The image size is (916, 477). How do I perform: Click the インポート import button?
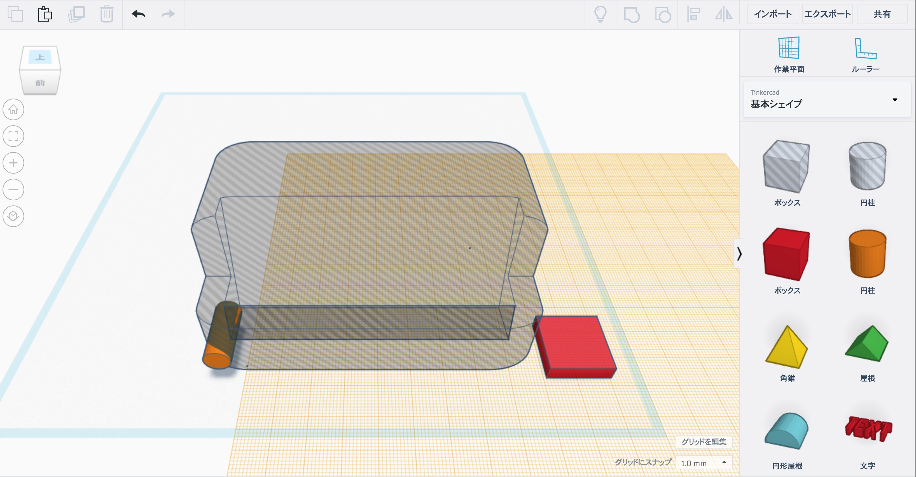point(772,14)
